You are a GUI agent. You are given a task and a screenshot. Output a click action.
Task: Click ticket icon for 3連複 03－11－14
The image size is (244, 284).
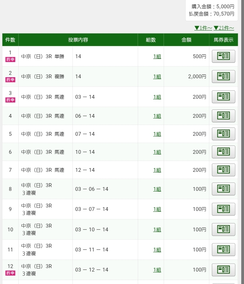coord(223,250)
